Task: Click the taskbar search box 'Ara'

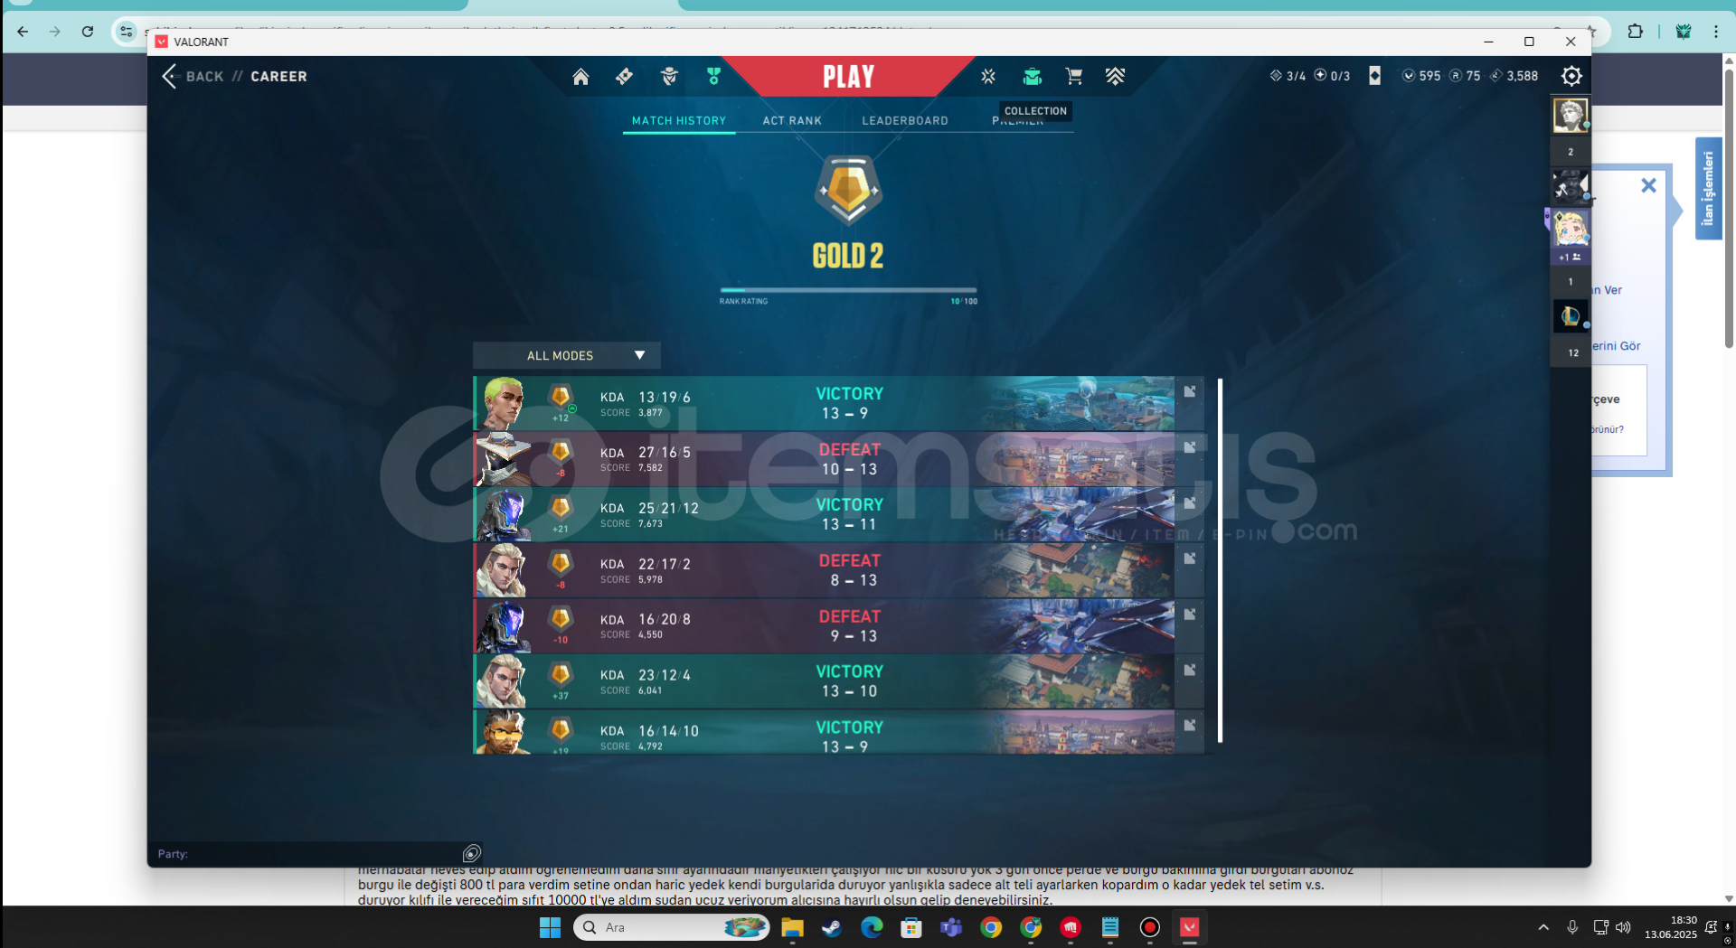Action: (671, 927)
